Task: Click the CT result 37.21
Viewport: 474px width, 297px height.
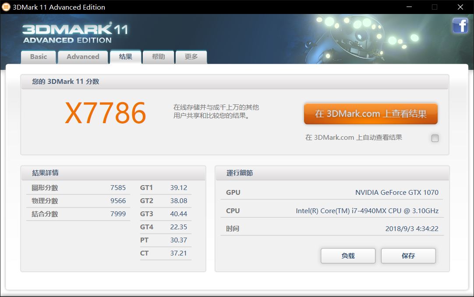Action: pos(179,253)
